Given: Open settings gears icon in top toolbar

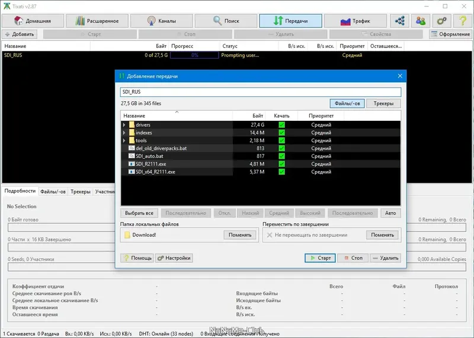Looking at the screenshot, I should 441,21.
